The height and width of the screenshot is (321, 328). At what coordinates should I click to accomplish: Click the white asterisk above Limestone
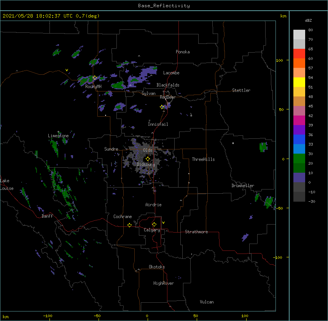click(58, 132)
